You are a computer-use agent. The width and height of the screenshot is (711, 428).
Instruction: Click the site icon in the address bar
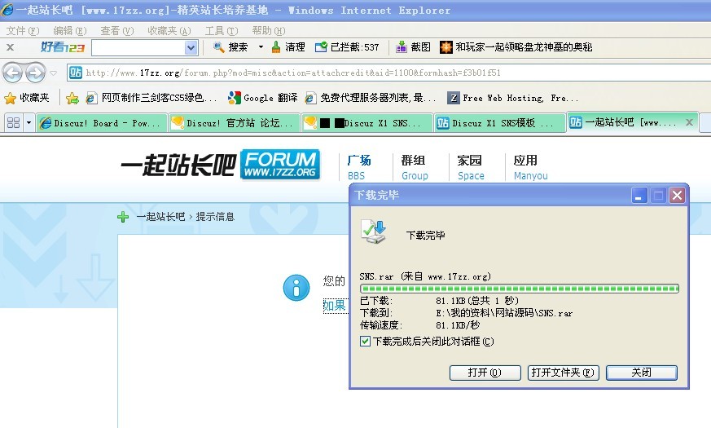pyautogui.click(x=76, y=73)
